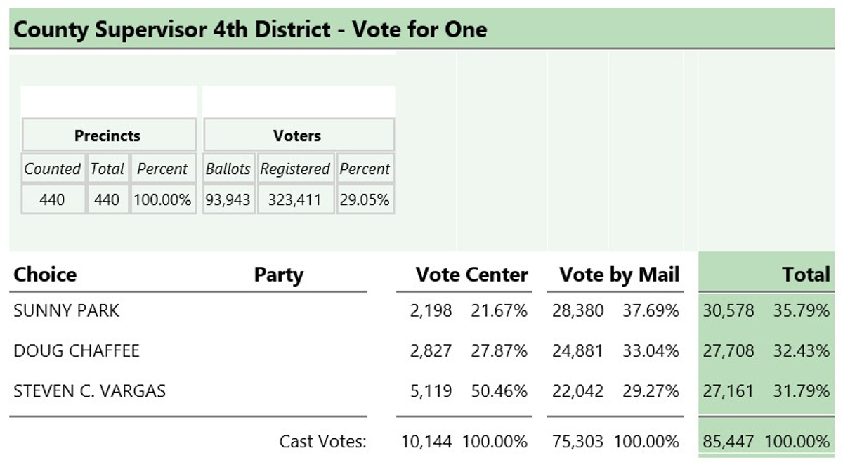Image resolution: width=843 pixels, height=467 pixels.
Task: Click Chaffee's 24,881 Vote by Mail count
Action: tap(577, 350)
